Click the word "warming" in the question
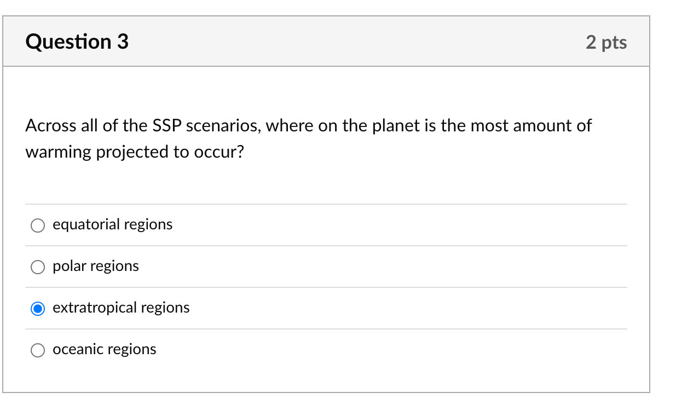 [59, 152]
